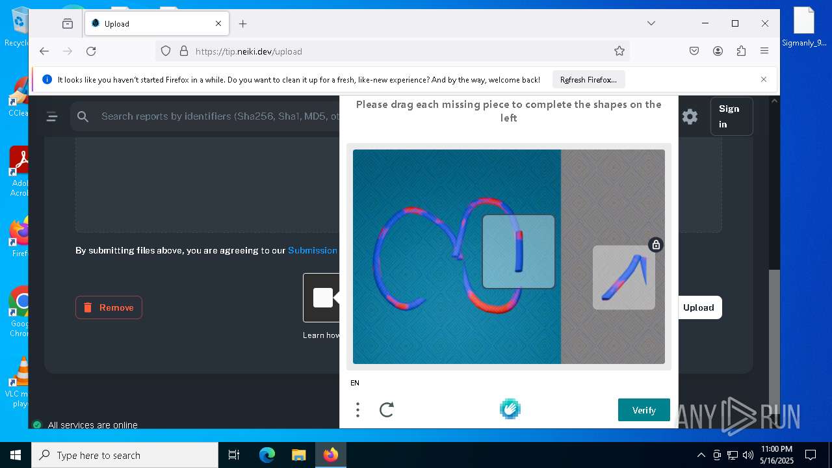Click the search magnifier icon
The width and height of the screenshot is (832, 468).
[83, 116]
